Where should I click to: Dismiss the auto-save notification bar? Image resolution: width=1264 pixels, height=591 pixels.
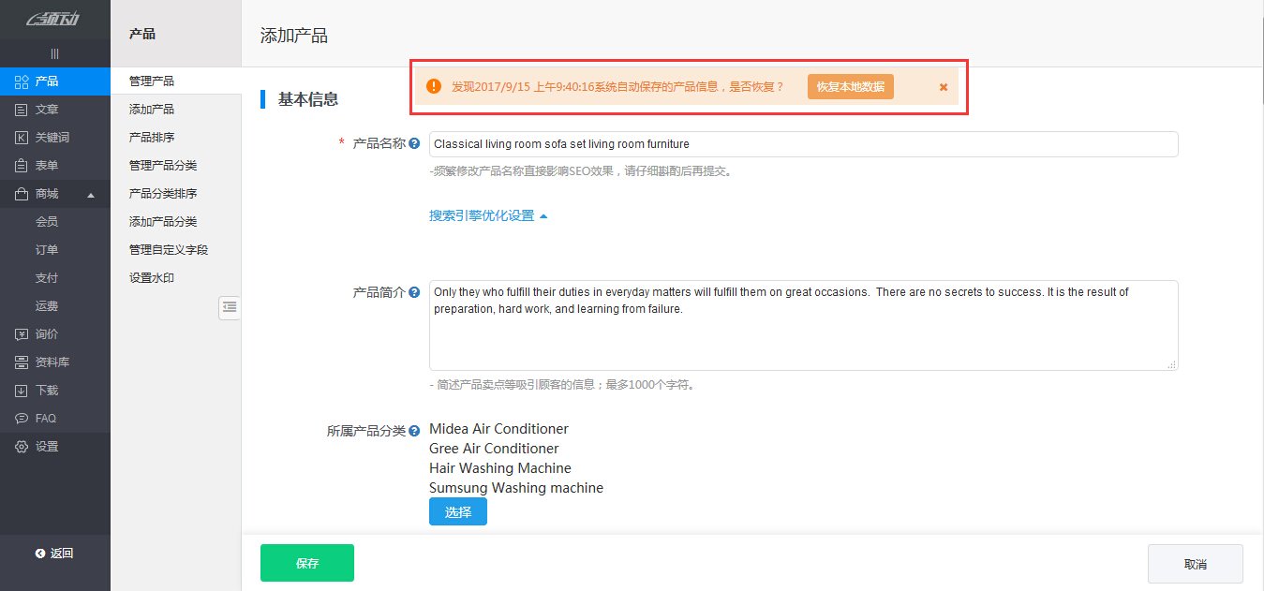pyautogui.click(x=944, y=86)
